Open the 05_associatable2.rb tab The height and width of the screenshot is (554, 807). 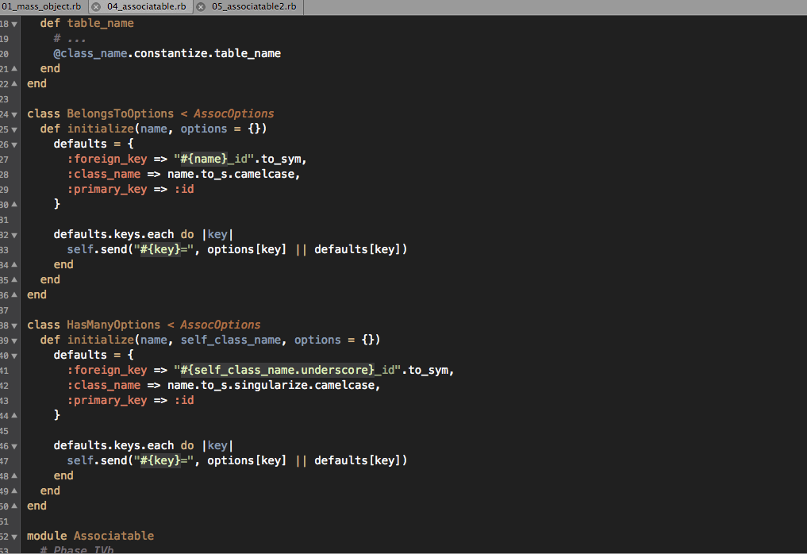(254, 7)
